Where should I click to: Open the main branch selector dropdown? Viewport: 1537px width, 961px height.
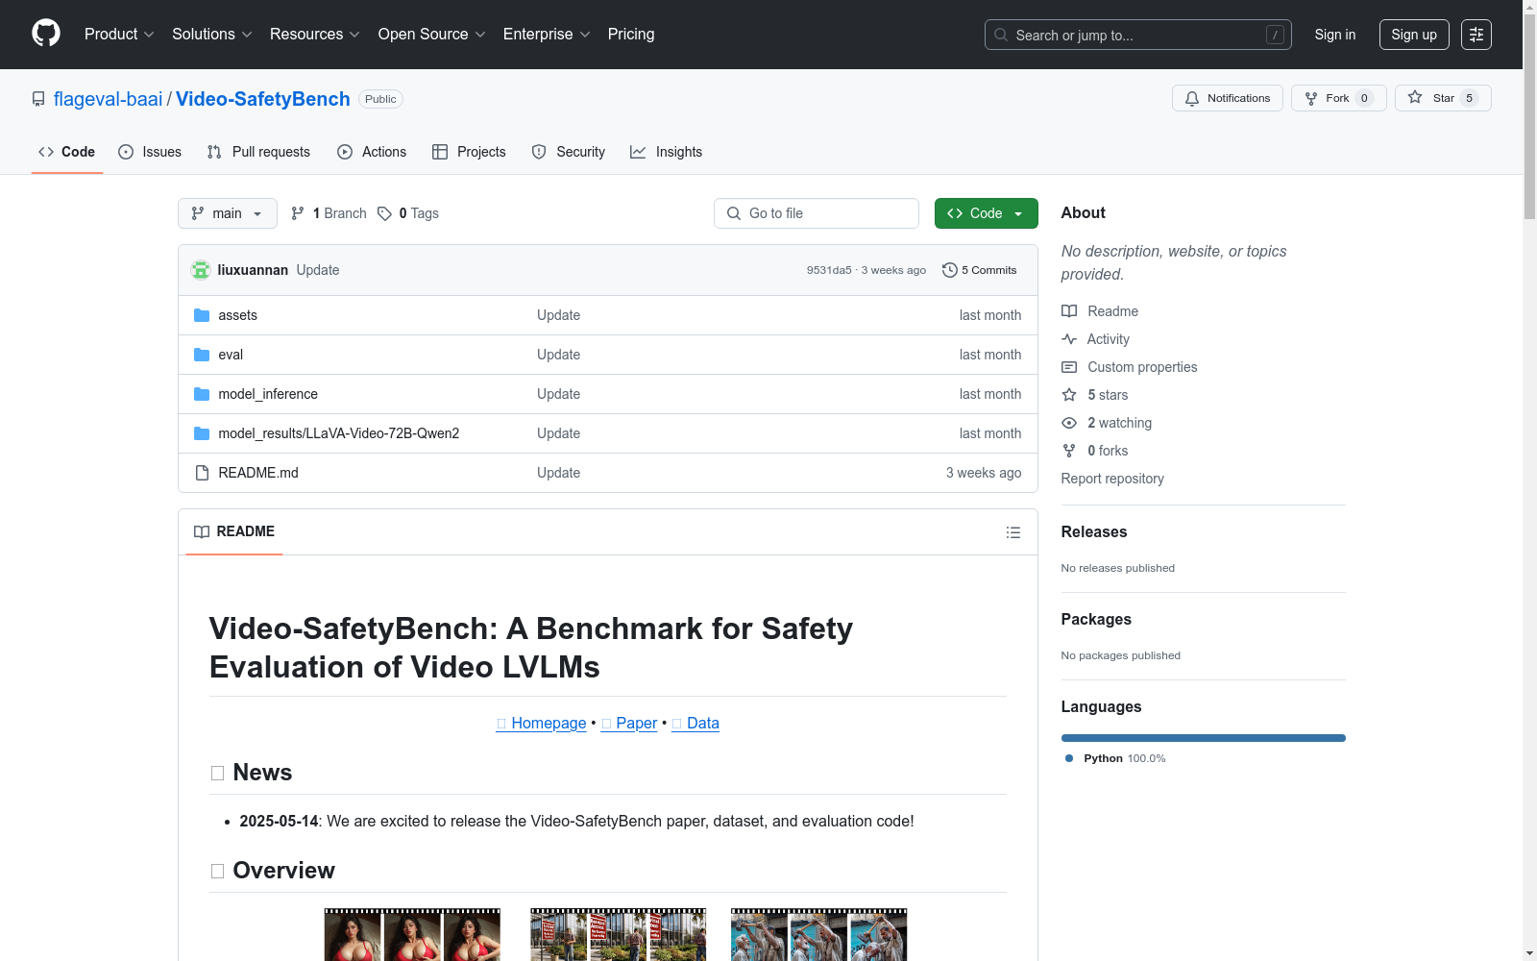click(228, 213)
